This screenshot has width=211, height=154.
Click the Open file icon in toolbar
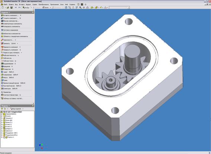(8, 7)
